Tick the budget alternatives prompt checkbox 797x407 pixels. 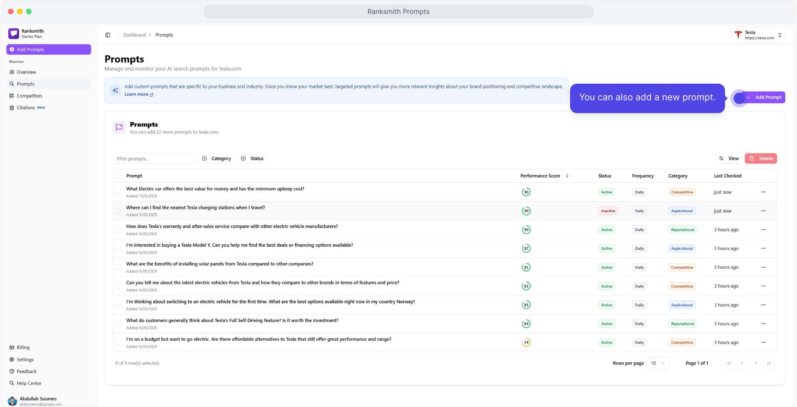(118, 343)
